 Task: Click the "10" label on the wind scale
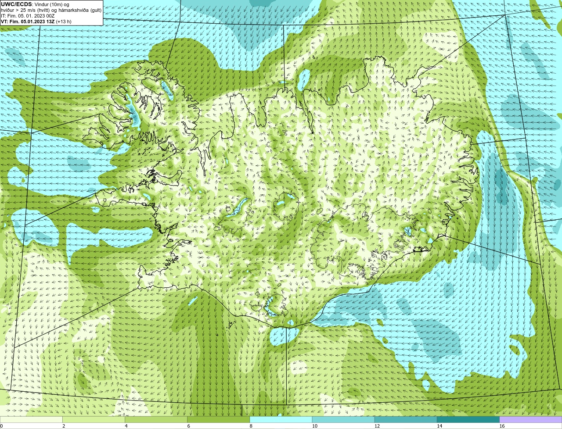tap(315, 426)
